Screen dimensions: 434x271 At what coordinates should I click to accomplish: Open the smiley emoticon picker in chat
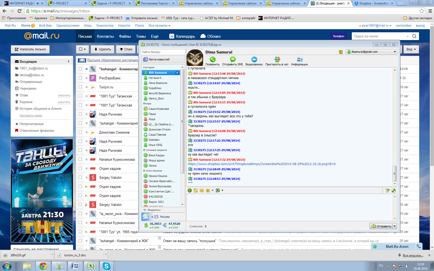[190, 190]
